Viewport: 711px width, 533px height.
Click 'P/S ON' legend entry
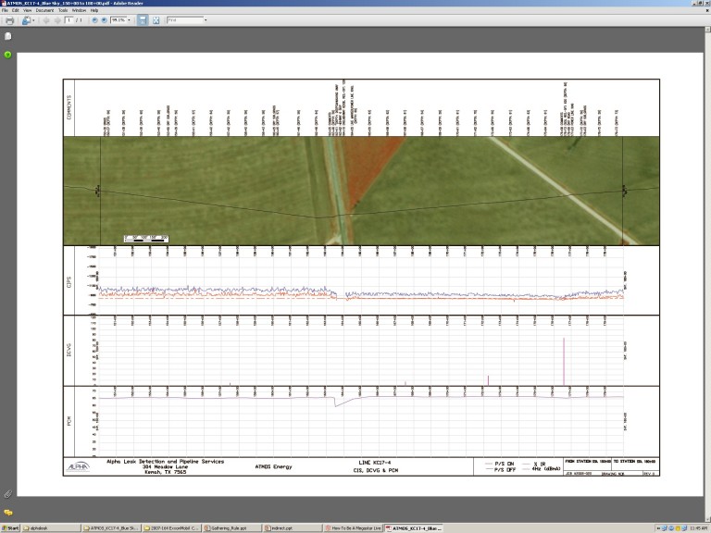coord(499,465)
